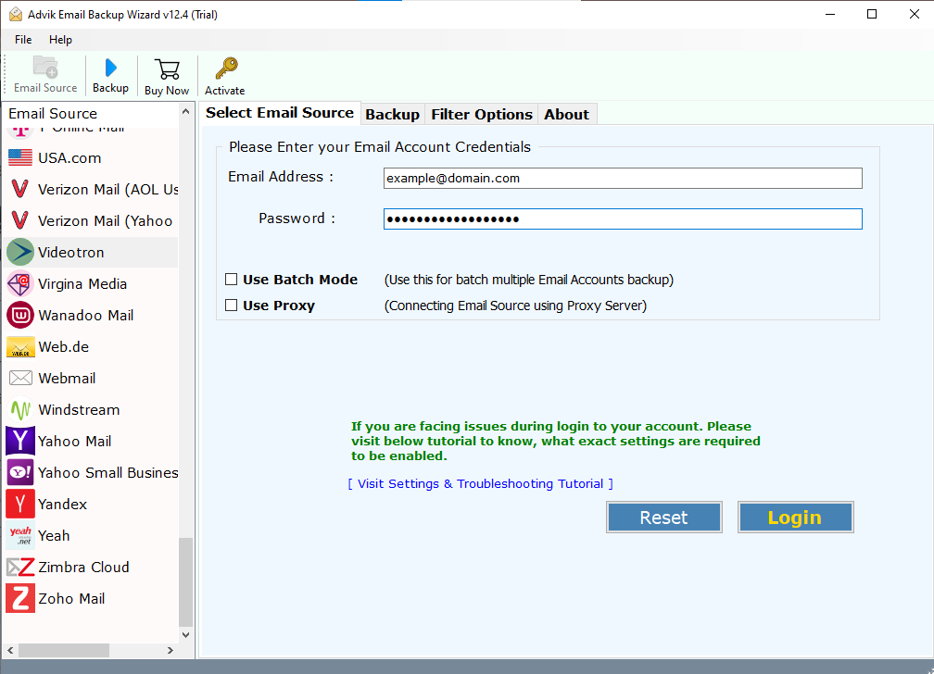Image resolution: width=934 pixels, height=674 pixels.
Task: Select the Webmail envelope icon
Action: [20, 378]
